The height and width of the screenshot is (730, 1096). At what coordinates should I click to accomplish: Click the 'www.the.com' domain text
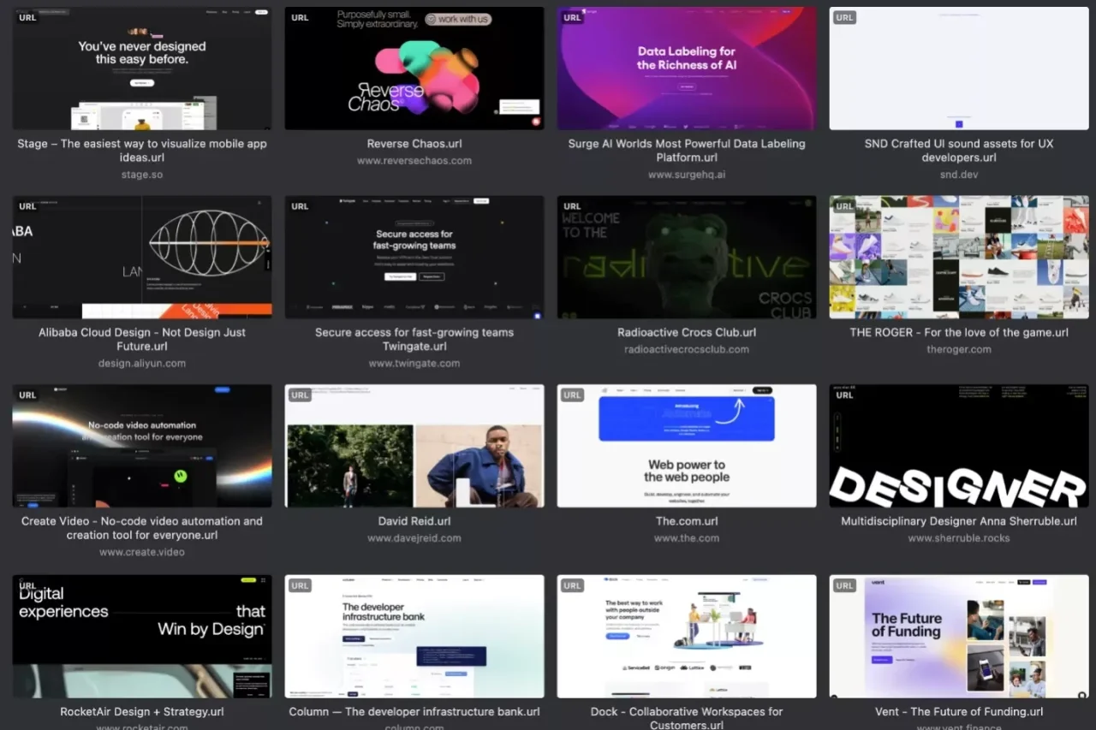pos(687,538)
